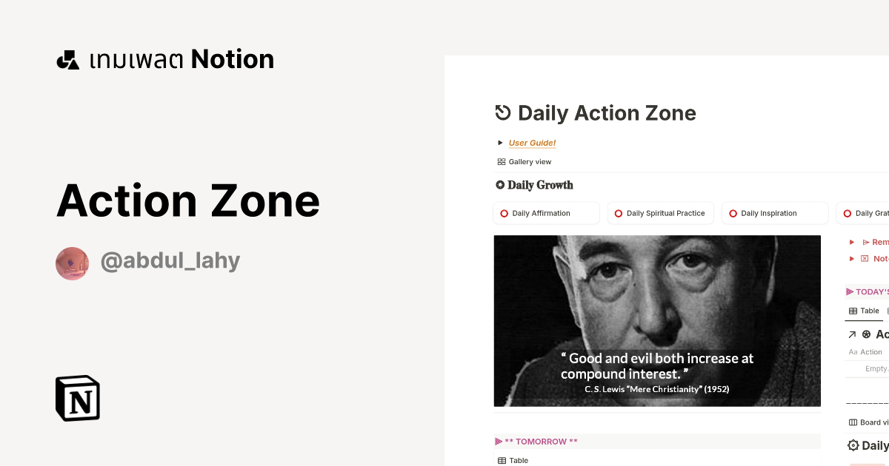Click the diagonal arrow icon above Action

click(850, 334)
